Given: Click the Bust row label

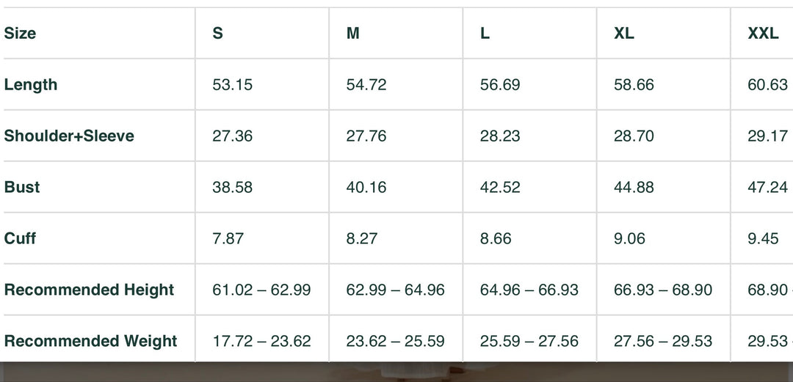Looking at the screenshot, I should point(22,188).
